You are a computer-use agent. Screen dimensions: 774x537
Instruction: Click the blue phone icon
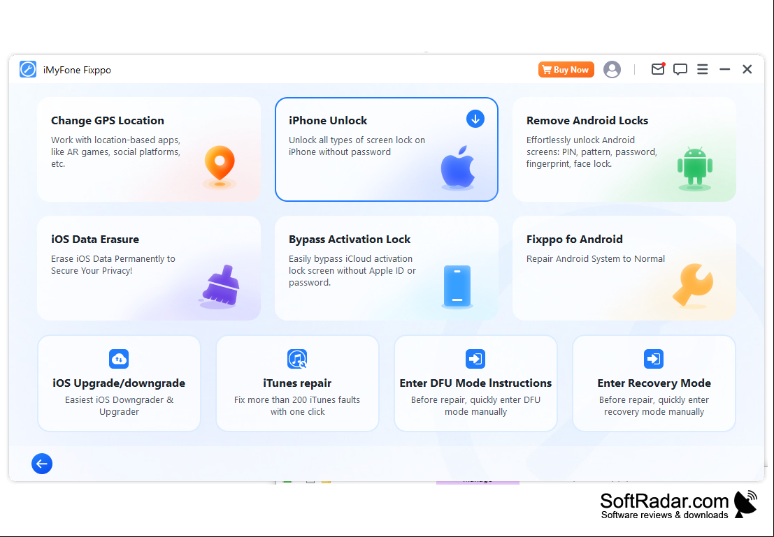coord(457,287)
